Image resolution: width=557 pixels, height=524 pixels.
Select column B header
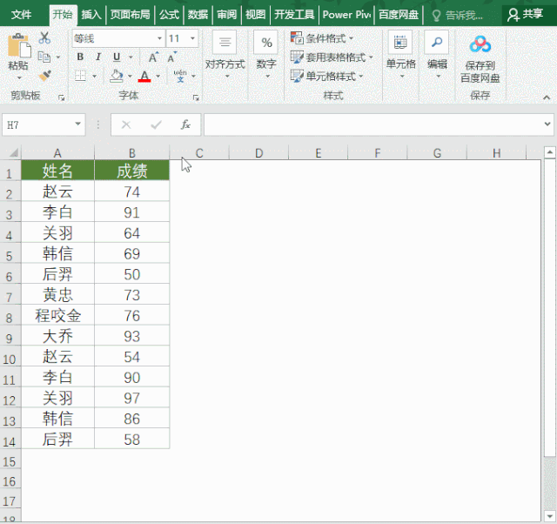[131, 153]
